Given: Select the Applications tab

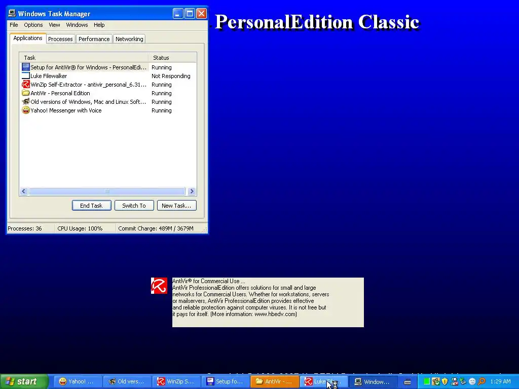Looking at the screenshot, I should tap(28, 38).
